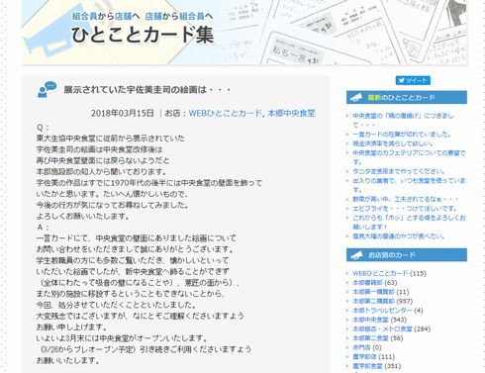Open recent card 現金決済率を減らして欲しい。
The height and width of the screenshot is (373, 485).
[x=393, y=143]
